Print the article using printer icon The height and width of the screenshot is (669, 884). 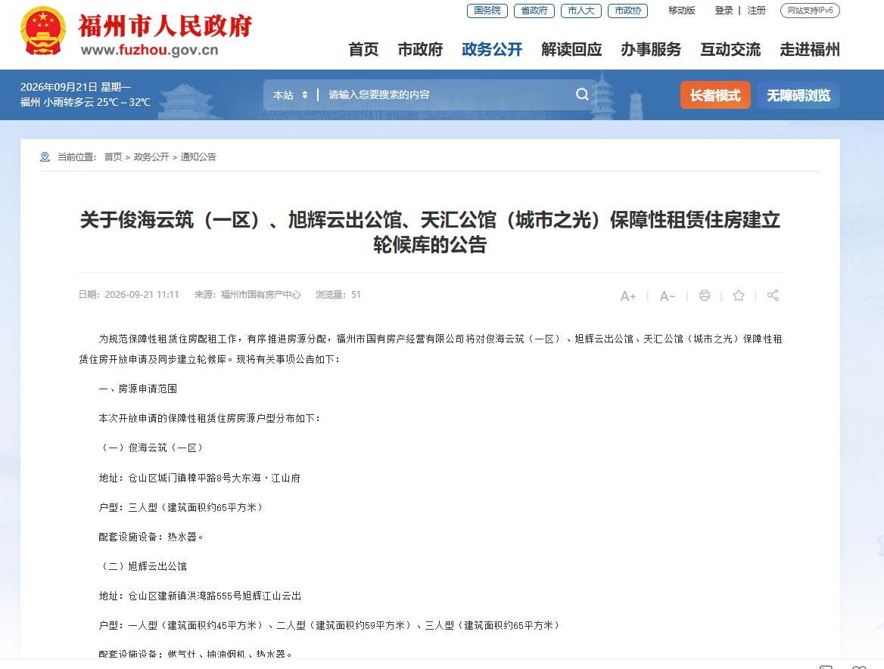(x=705, y=296)
